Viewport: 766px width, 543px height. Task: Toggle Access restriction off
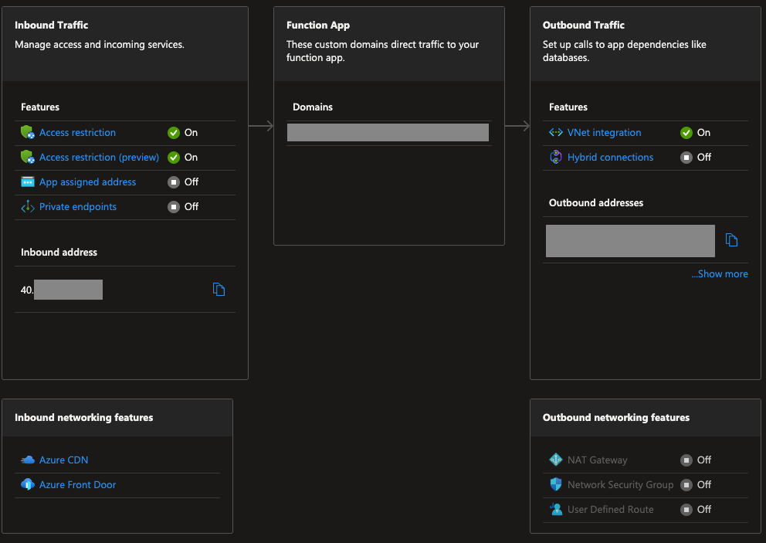pyautogui.click(x=174, y=132)
